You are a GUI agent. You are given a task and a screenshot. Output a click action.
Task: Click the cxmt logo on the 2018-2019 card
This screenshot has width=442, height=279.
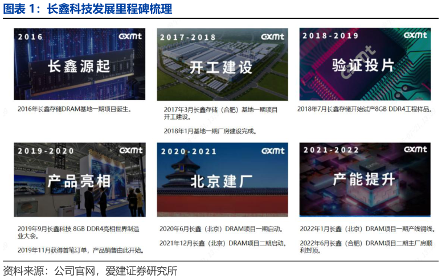tap(415, 35)
